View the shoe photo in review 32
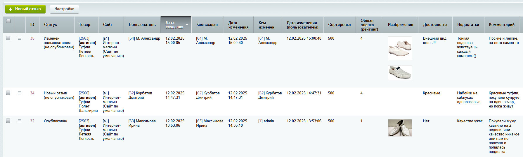Screen dimensions: 523x157 400,128
